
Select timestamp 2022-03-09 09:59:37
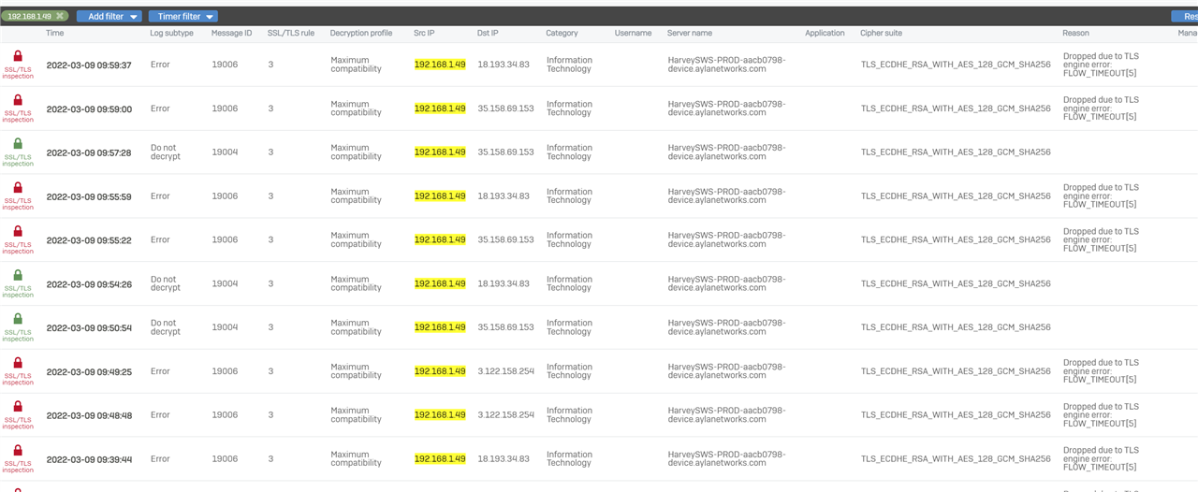89,65
